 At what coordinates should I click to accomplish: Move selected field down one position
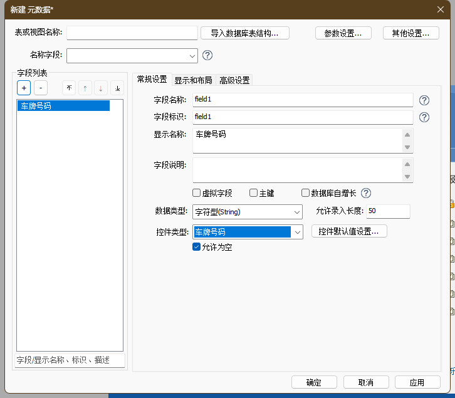101,88
